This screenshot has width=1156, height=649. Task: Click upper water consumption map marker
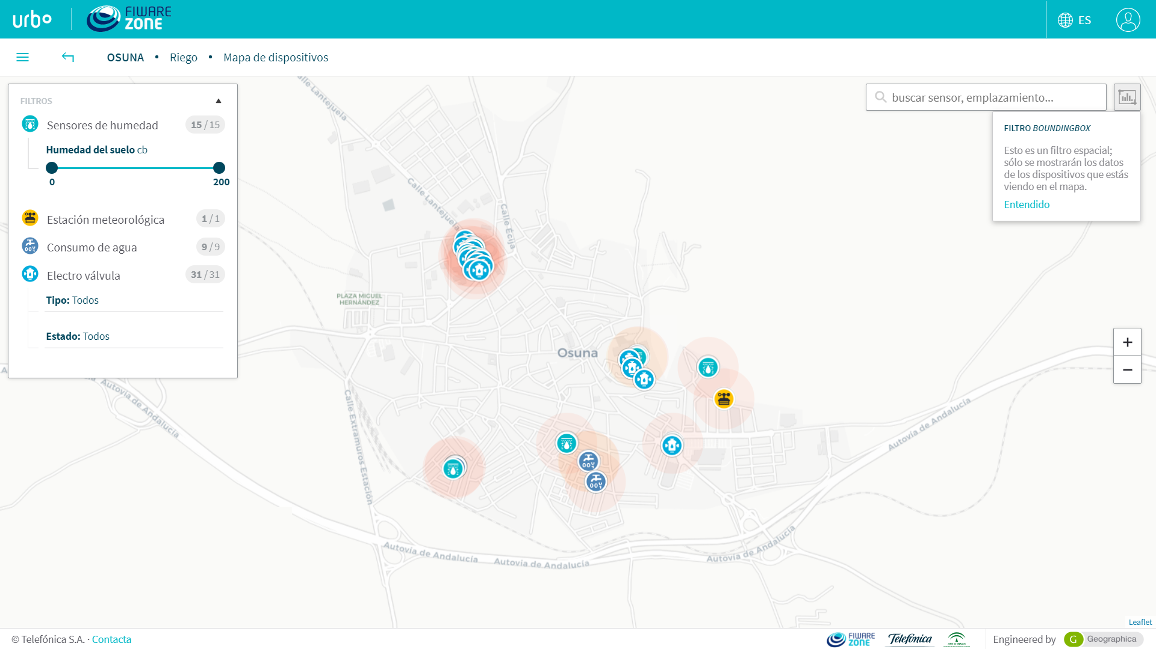click(x=588, y=462)
